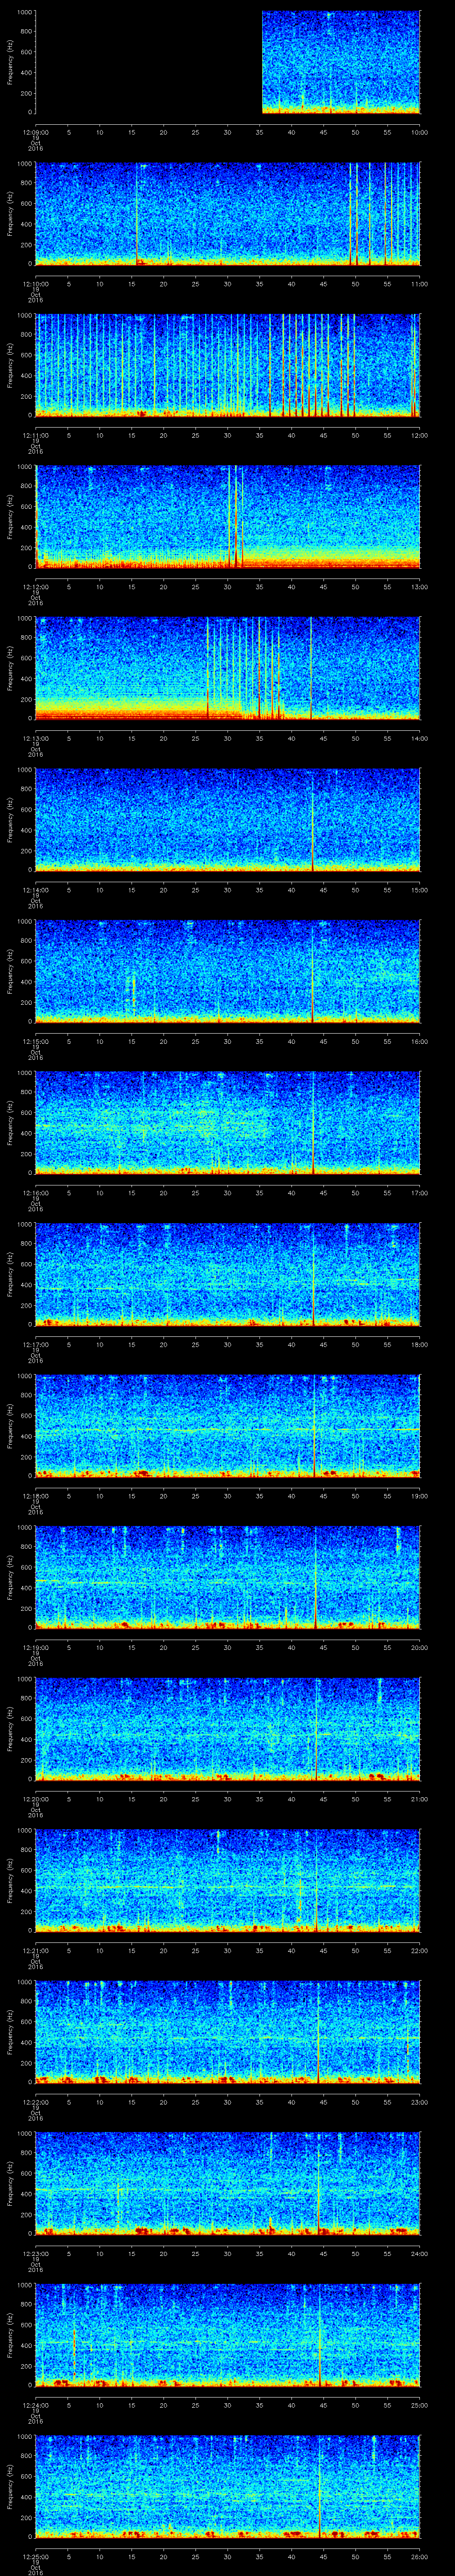Select the 12:11:00 start time label
This screenshot has height=2576, width=455.
(x=35, y=435)
